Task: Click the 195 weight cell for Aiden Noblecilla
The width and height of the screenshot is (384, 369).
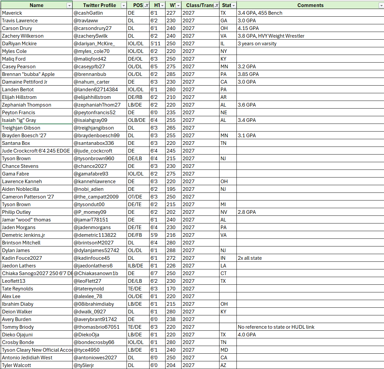Action: 174,189
